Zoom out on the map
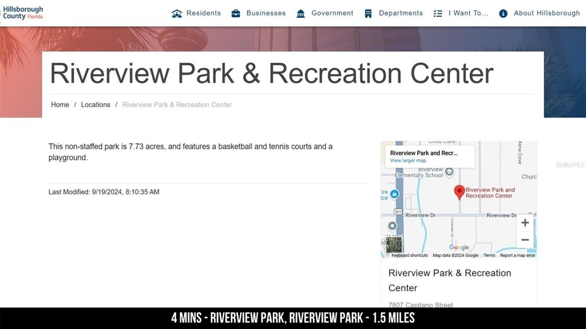The image size is (586, 329). (x=525, y=240)
